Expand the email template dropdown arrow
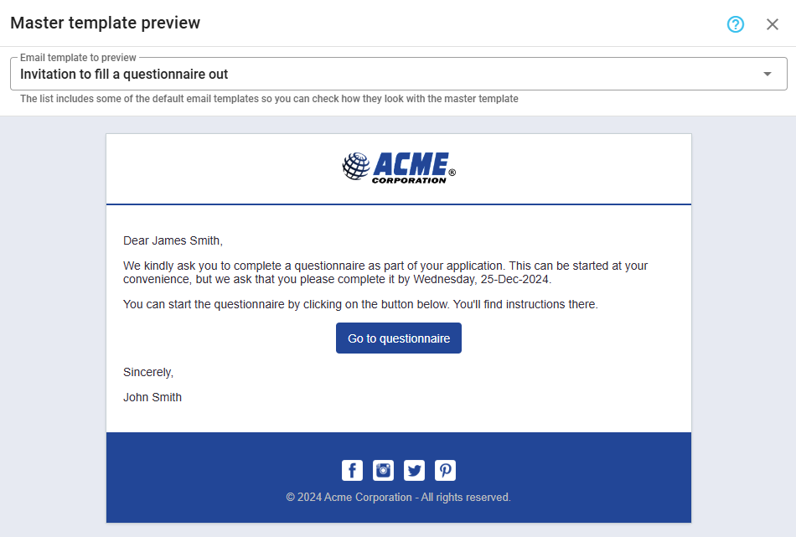Screen dimensions: 796x537 pos(768,75)
